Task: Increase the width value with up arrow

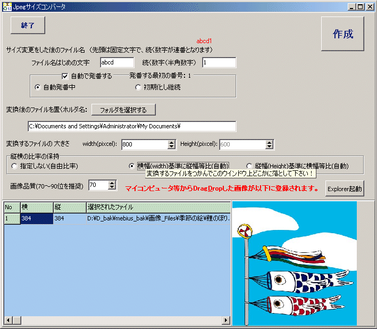Action: click(x=171, y=142)
